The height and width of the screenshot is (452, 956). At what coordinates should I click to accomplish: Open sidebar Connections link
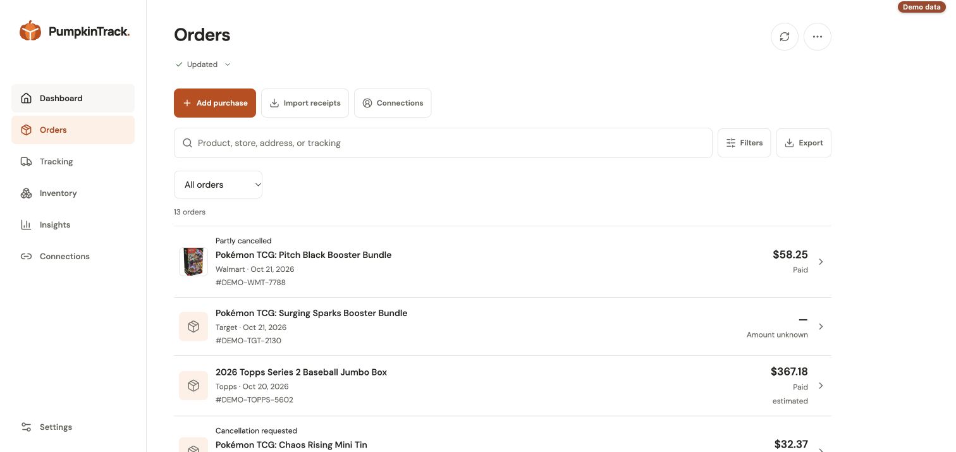(x=73, y=256)
